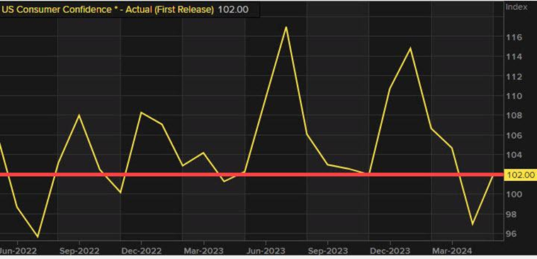This screenshot has height=259, width=537.
Task: Click the Dec-2023 date label
Action: click(390, 251)
